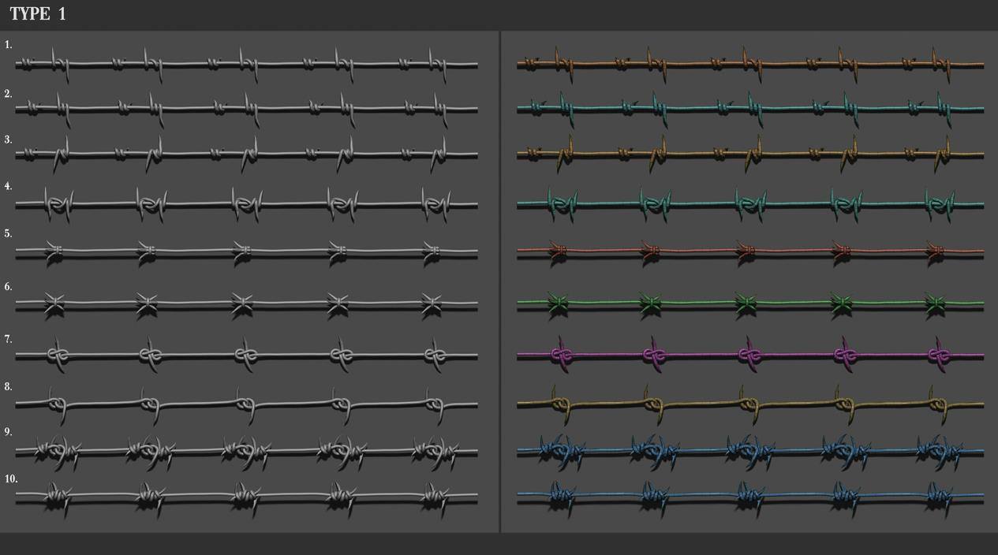Select the gray barbed wire in row 1
Viewport: 998px width, 555px height.
click(246, 64)
